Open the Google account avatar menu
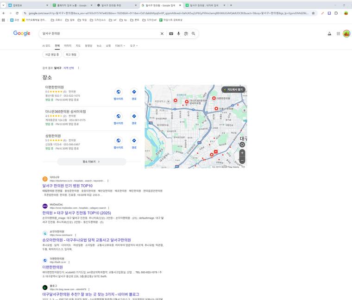 pos(346,34)
